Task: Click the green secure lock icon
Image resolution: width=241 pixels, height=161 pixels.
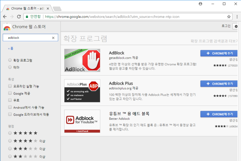Action: click(27, 17)
